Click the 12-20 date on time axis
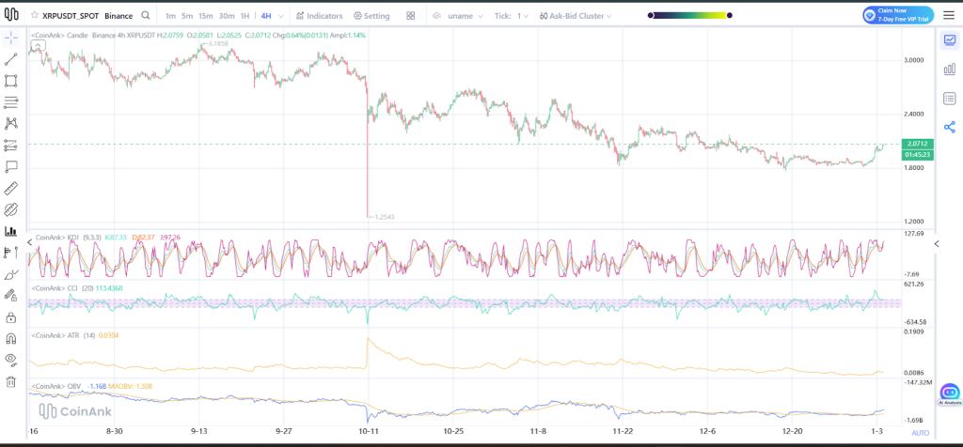 (x=792, y=432)
